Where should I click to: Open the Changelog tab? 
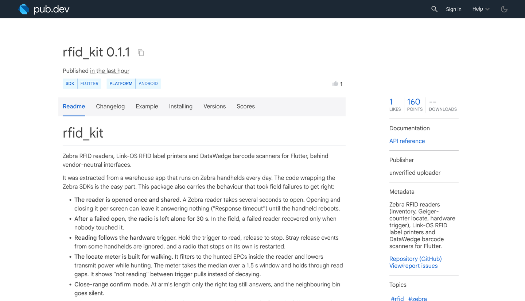[x=110, y=107]
